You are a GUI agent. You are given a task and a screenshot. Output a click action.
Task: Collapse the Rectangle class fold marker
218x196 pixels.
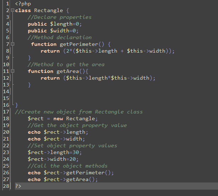(13, 10)
